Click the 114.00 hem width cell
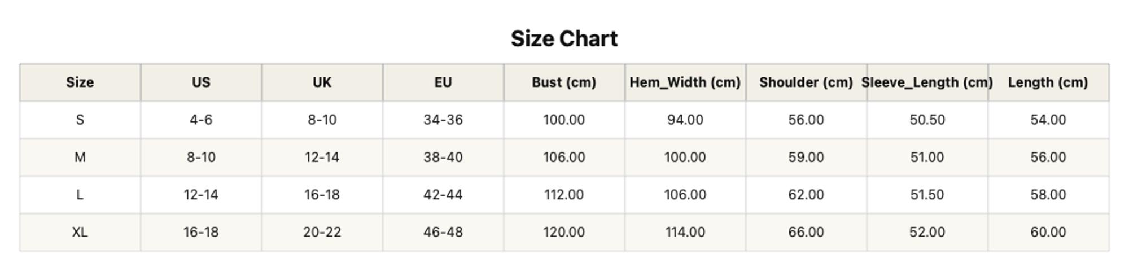Image resolution: width=1129 pixels, height=271 pixels. pos(685,232)
